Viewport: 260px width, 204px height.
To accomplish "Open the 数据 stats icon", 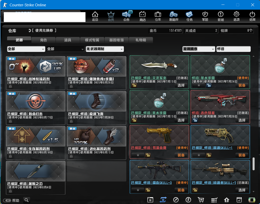I will [x=221, y=16].
